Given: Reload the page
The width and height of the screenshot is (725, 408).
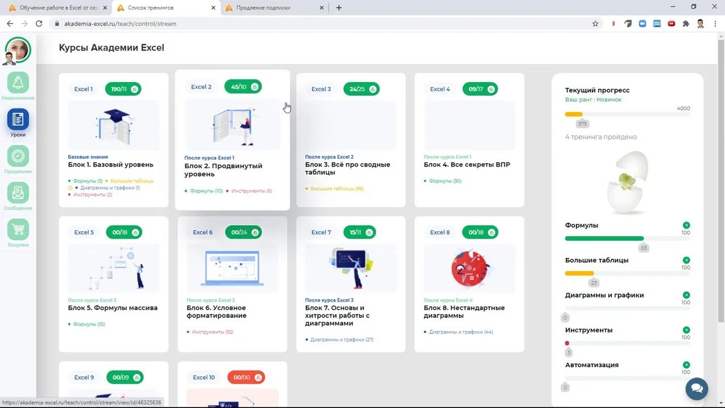Looking at the screenshot, I should tap(39, 24).
